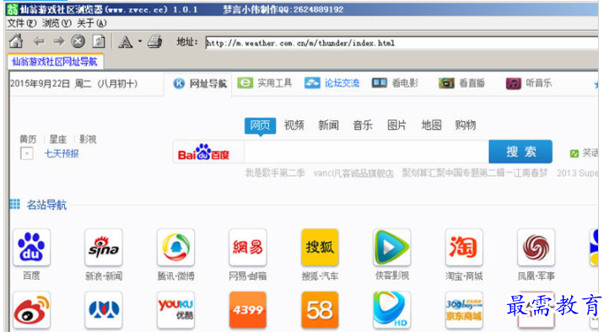Open the 星座 link

[58, 139]
